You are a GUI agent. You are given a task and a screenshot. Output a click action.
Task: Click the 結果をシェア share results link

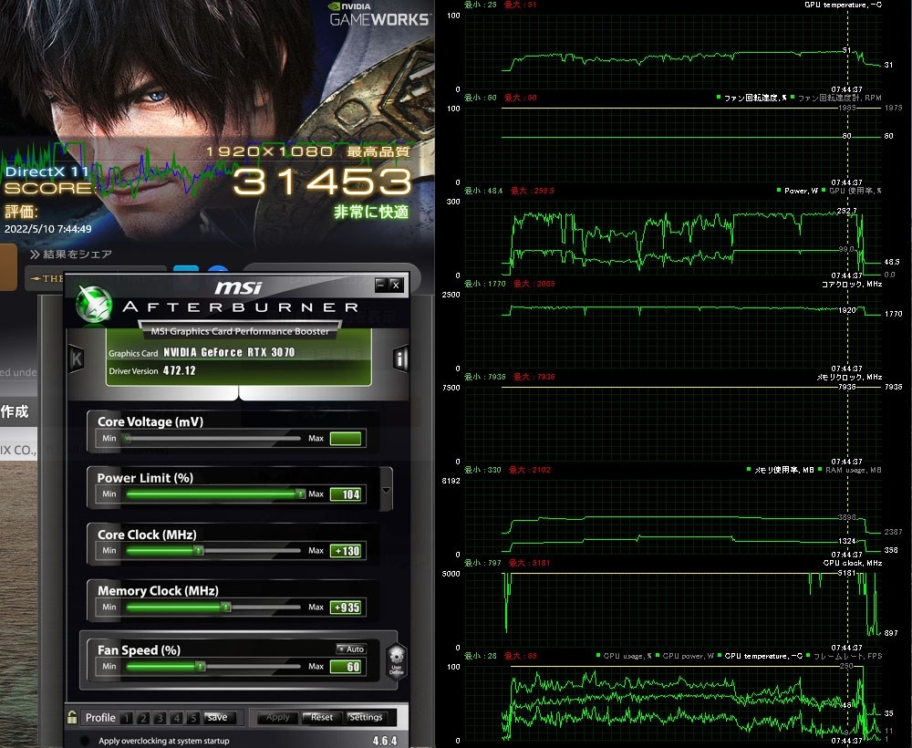coord(71,255)
